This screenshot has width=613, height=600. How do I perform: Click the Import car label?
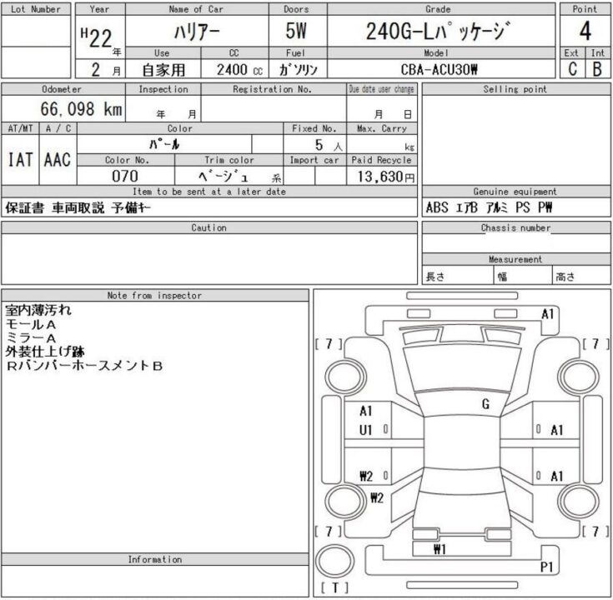pos(314,160)
